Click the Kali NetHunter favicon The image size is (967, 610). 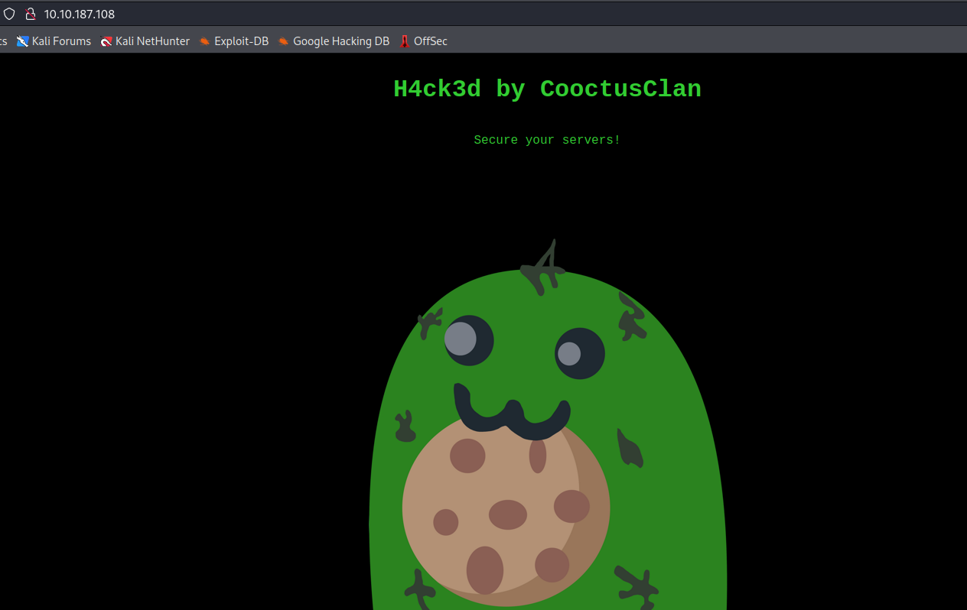106,41
